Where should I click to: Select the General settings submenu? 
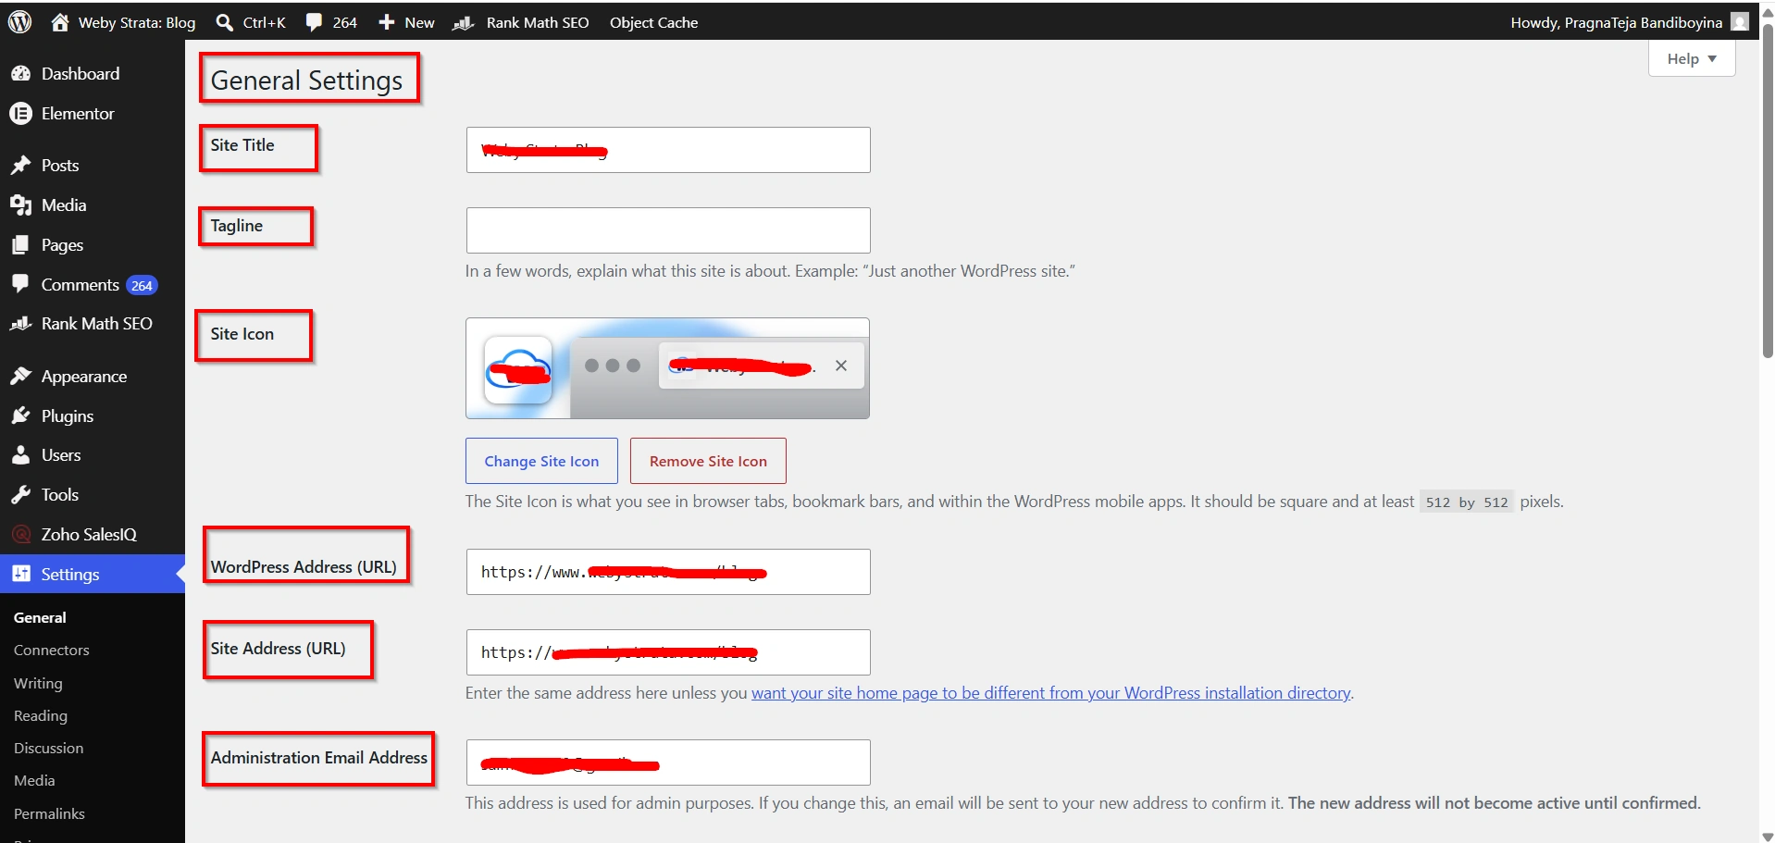tap(40, 617)
